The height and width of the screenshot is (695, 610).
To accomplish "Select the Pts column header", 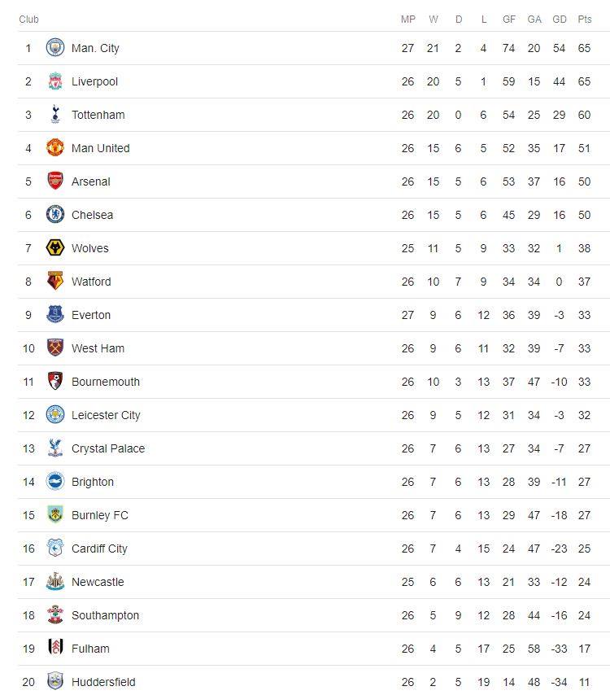I will tap(584, 19).
